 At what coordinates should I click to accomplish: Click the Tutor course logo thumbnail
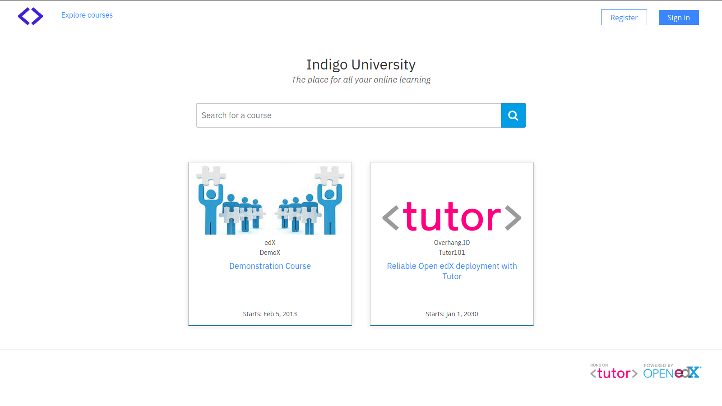pyautogui.click(x=452, y=198)
